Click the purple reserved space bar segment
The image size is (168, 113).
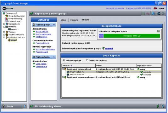(x=101, y=36)
